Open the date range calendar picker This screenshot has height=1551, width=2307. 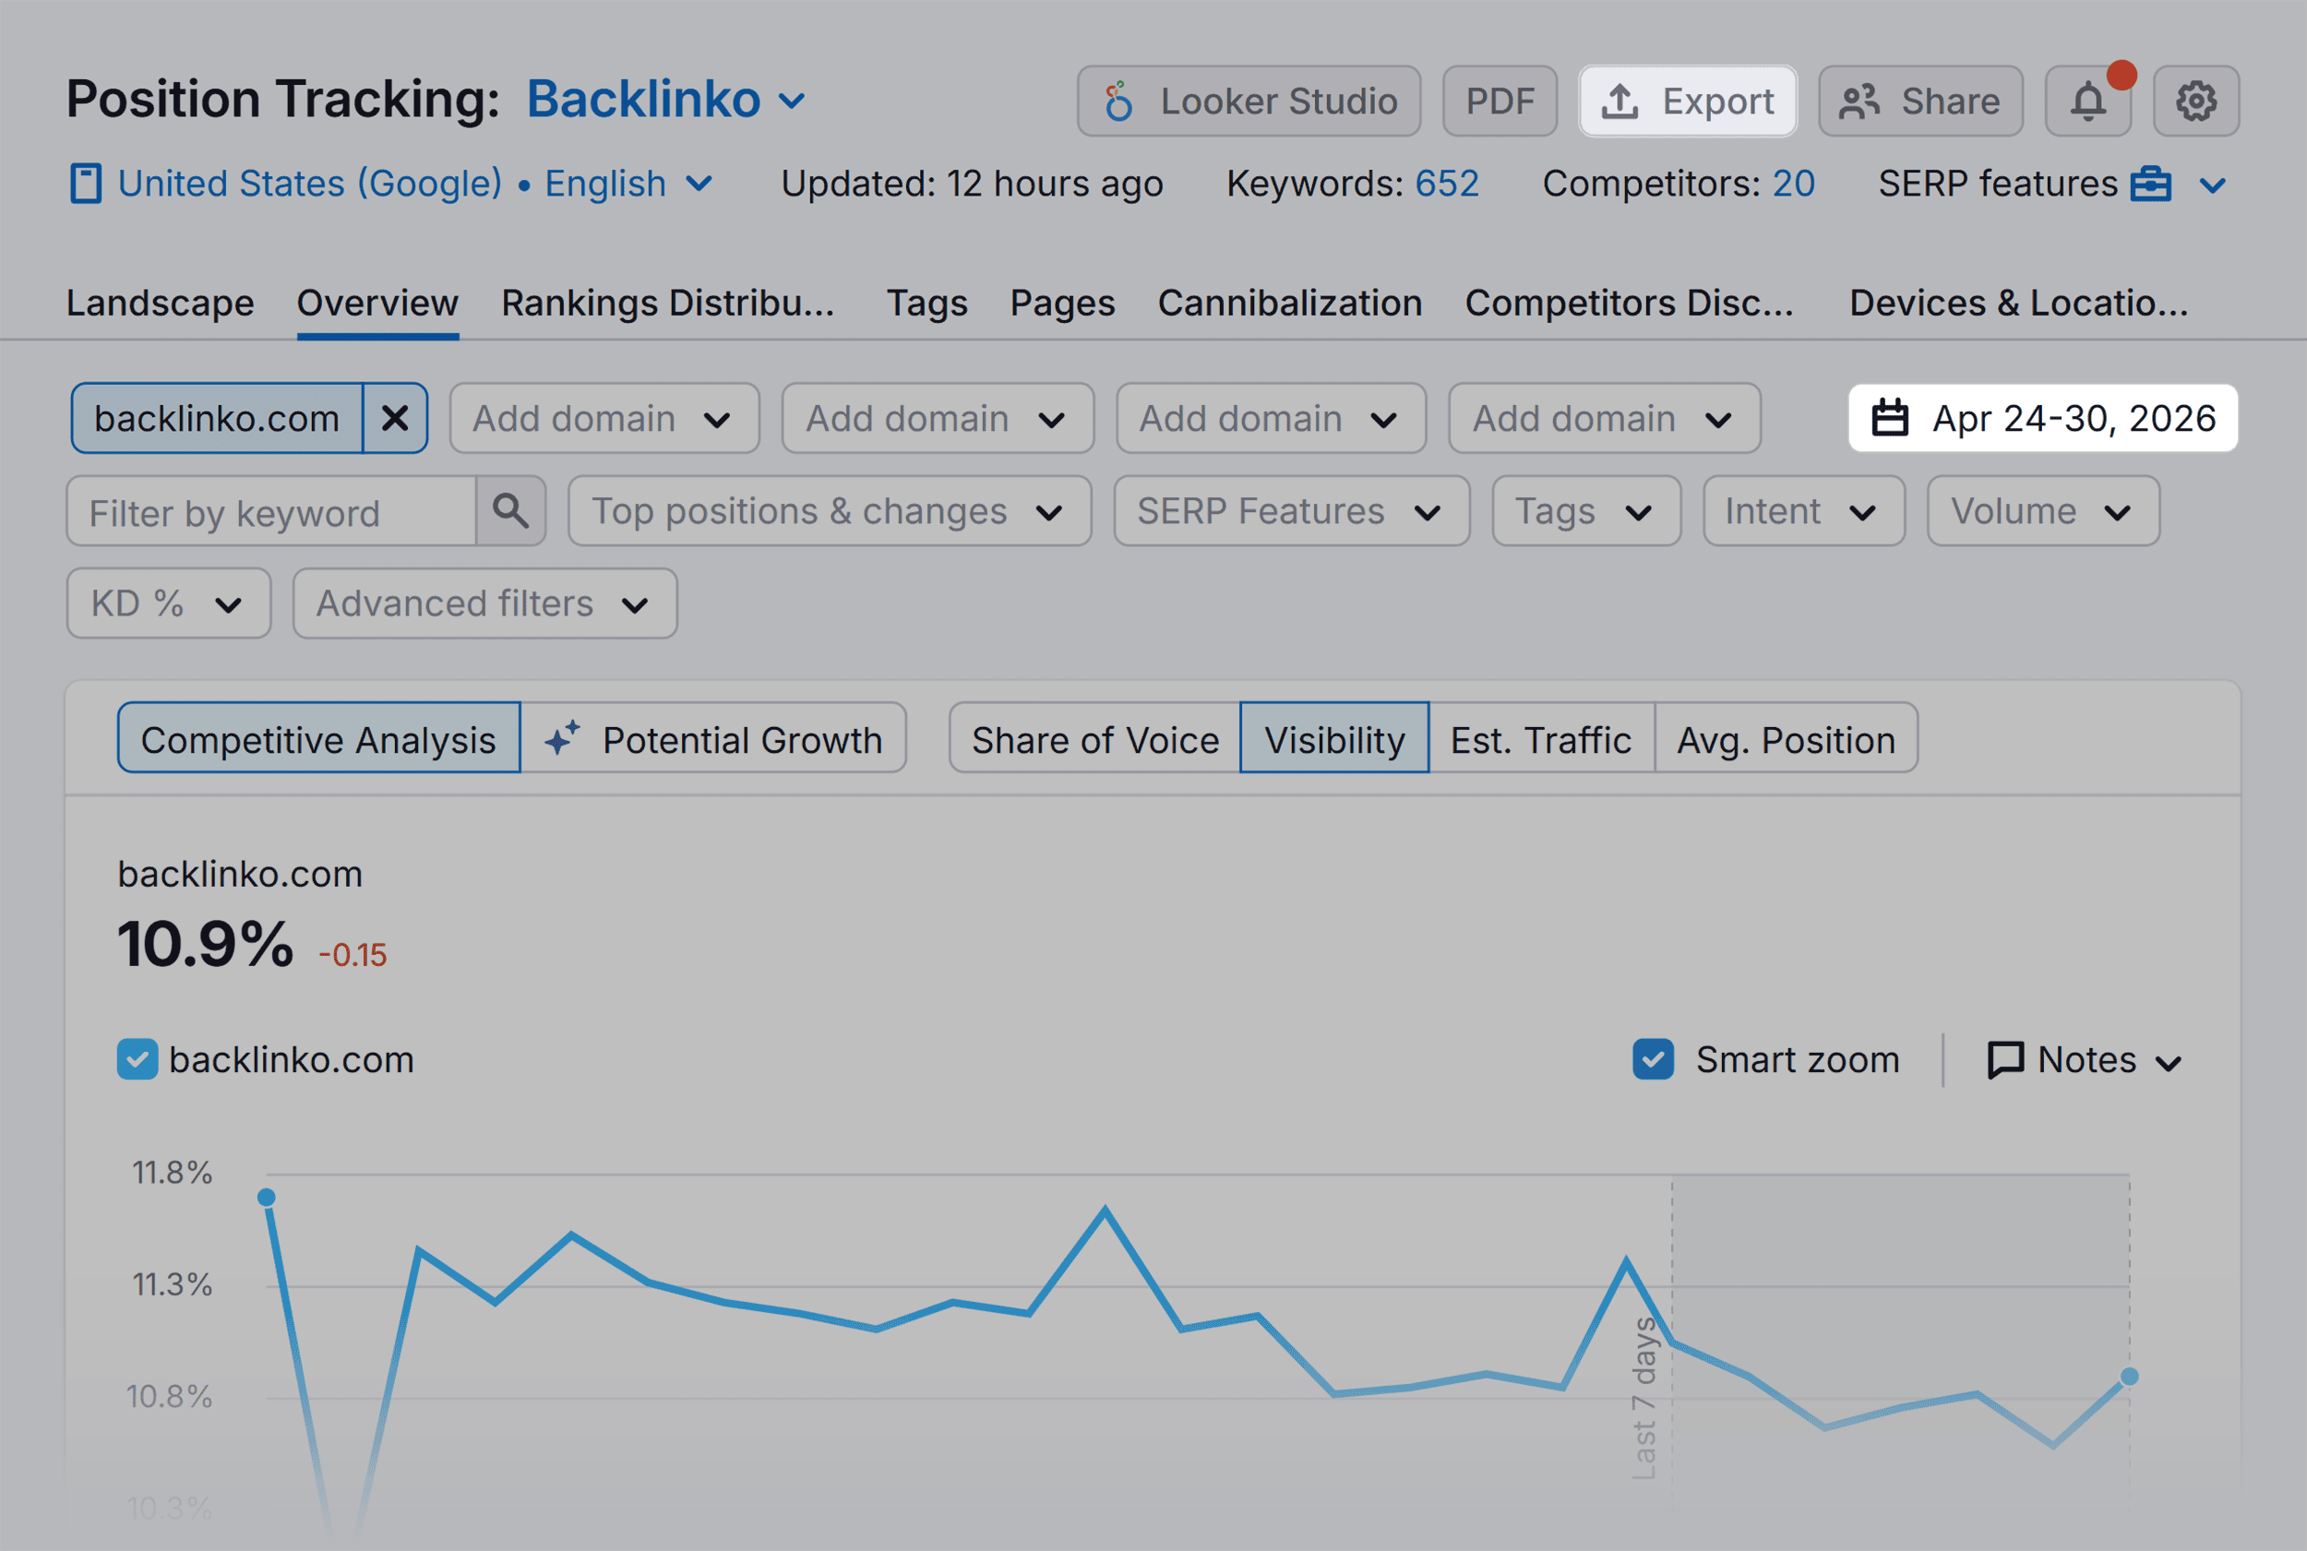(2043, 418)
